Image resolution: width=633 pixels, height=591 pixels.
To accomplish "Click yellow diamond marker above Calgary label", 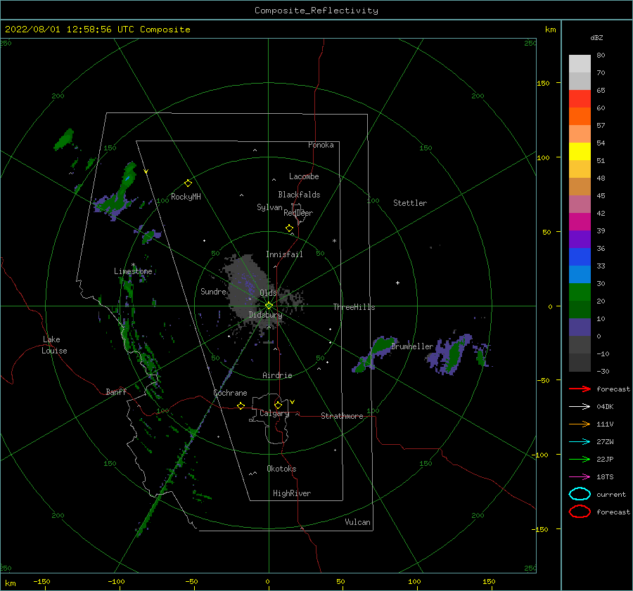I will pyautogui.click(x=278, y=405).
